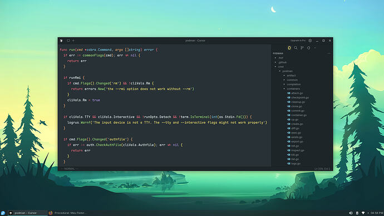Viewport: 384px width, 216px height.
Task: Open cleanup.go file
Action: [298, 102]
